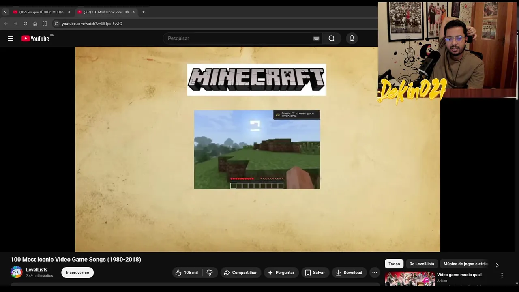This screenshot has width=519, height=292.
Task: Like the video (106 mil)
Action: click(x=187, y=273)
